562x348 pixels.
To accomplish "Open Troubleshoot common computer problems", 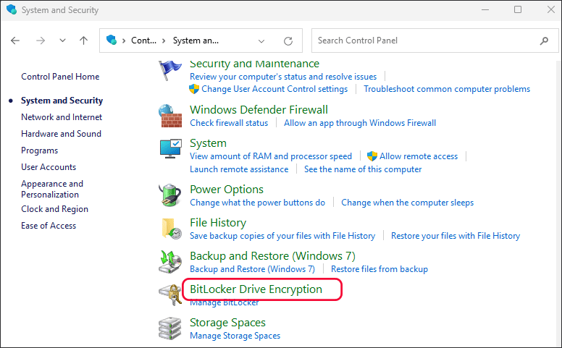I will tap(447, 89).
